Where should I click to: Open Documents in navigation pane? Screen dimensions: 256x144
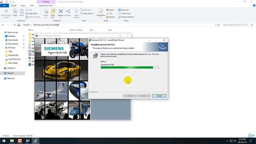point(13,44)
